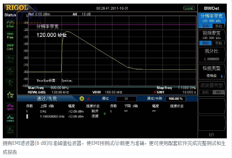Set resolution bandwidth to manual (手动)
Screen dimensions: 232x158
click(x=218, y=26)
